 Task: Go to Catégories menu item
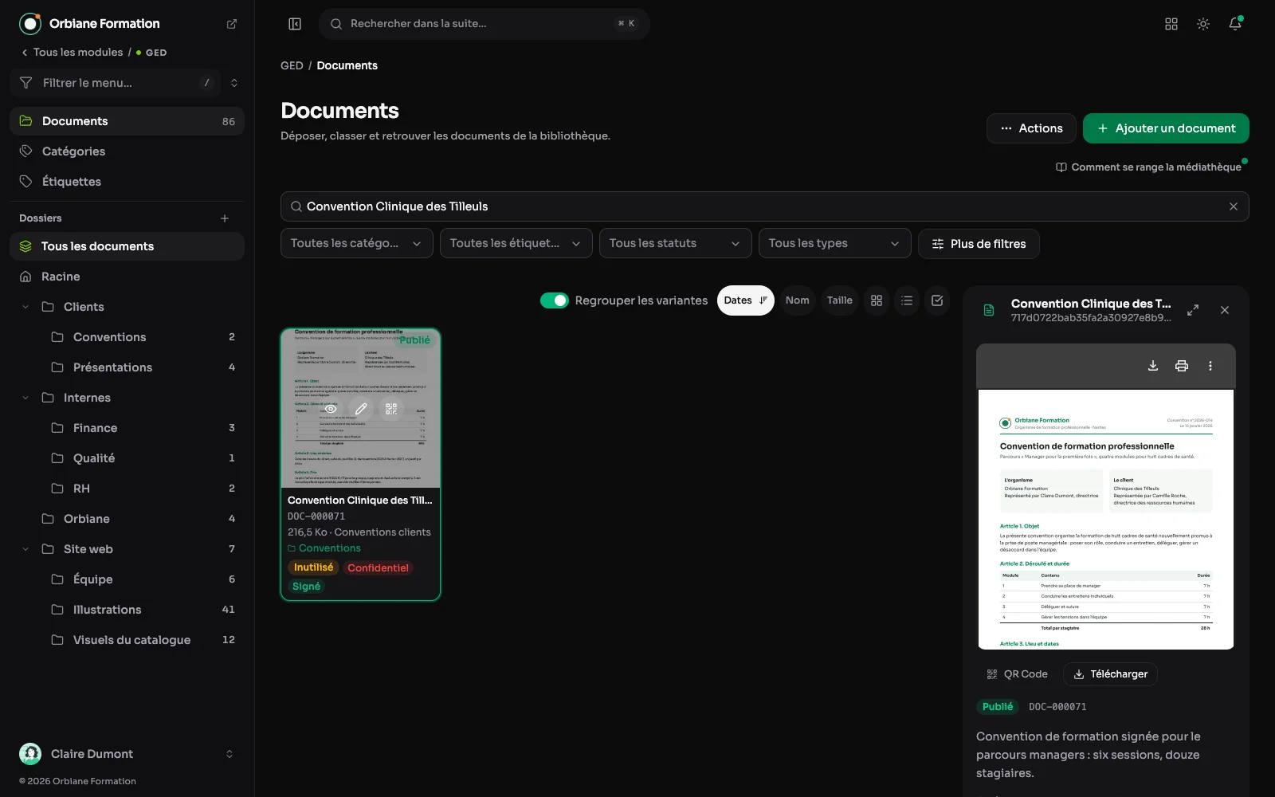[x=127, y=151]
